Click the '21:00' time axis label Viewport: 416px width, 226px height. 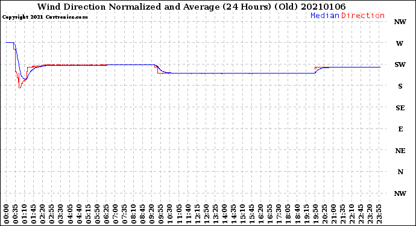coord(333,214)
